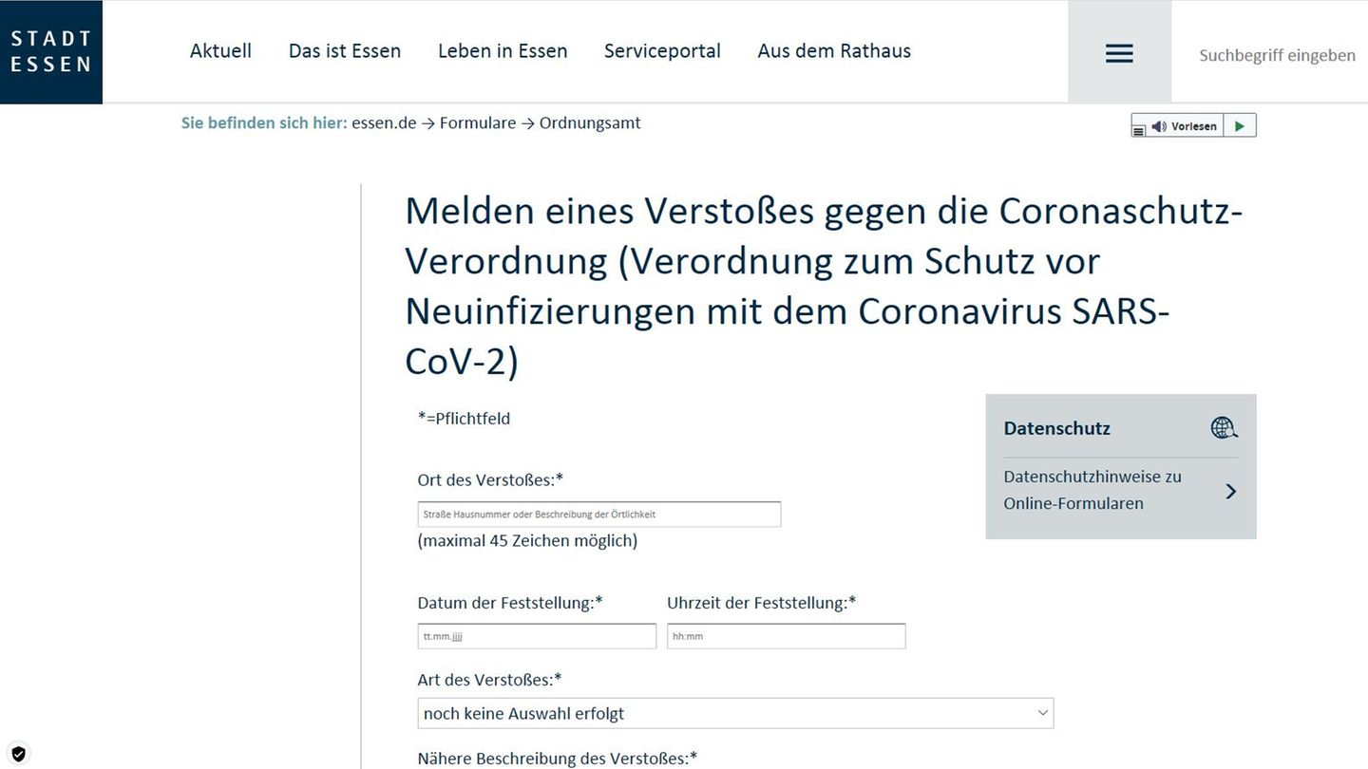Image resolution: width=1368 pixels, height=769 pixels.
Task: Open the 'Art des Verstoßes' dropdown
Action: (722, 713)
